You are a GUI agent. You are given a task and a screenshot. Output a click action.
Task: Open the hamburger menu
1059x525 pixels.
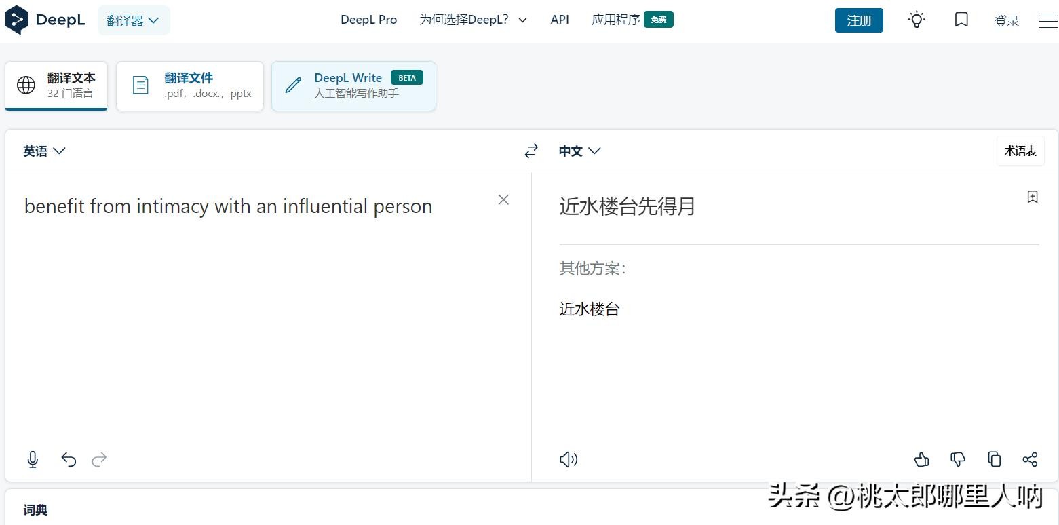click(x=1047, y=21)
